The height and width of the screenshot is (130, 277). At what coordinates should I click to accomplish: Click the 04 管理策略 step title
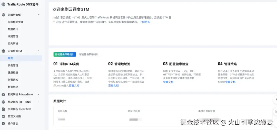click(227, 64)
